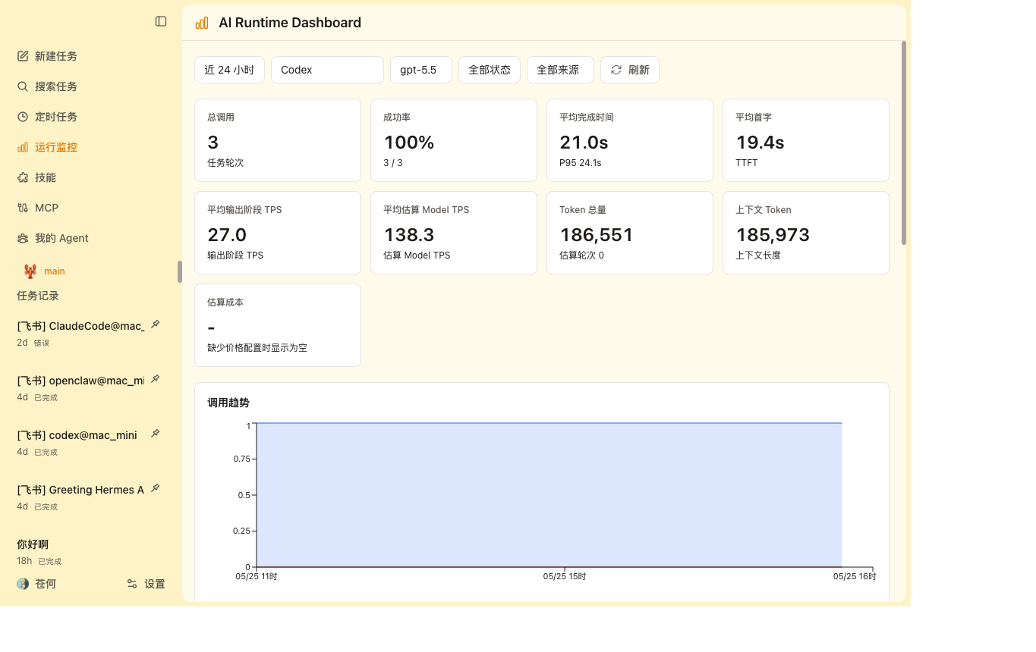This screenshot has width=1036, height=652.
Task: Select the lobster icon of main agent
Action: coord(30,271)
